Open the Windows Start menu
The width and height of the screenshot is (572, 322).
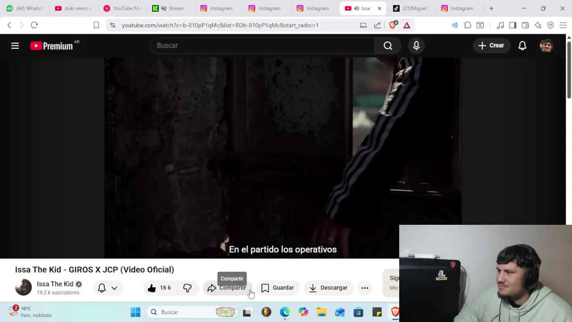tap(135, 312)
